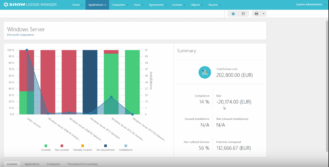Click the star favorites icon
The height and width of the screenshot is (167, 329).
click(x=233, y=14)
